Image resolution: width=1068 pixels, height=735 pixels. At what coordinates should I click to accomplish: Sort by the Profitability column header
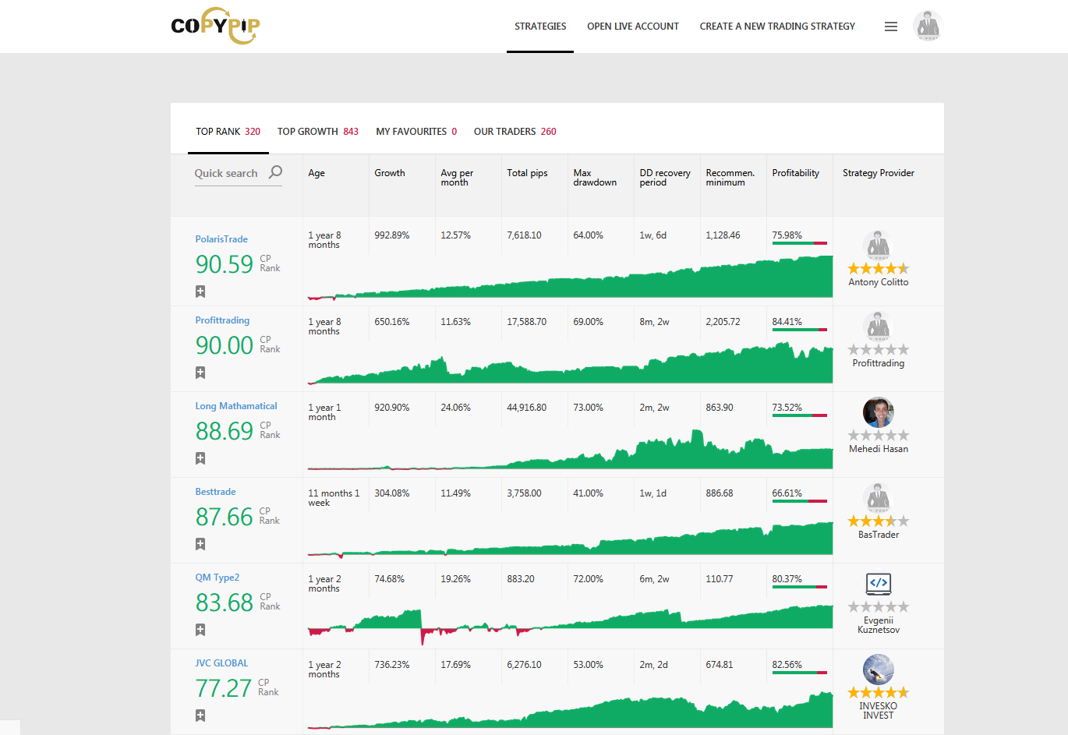click(x=796, y=173)
